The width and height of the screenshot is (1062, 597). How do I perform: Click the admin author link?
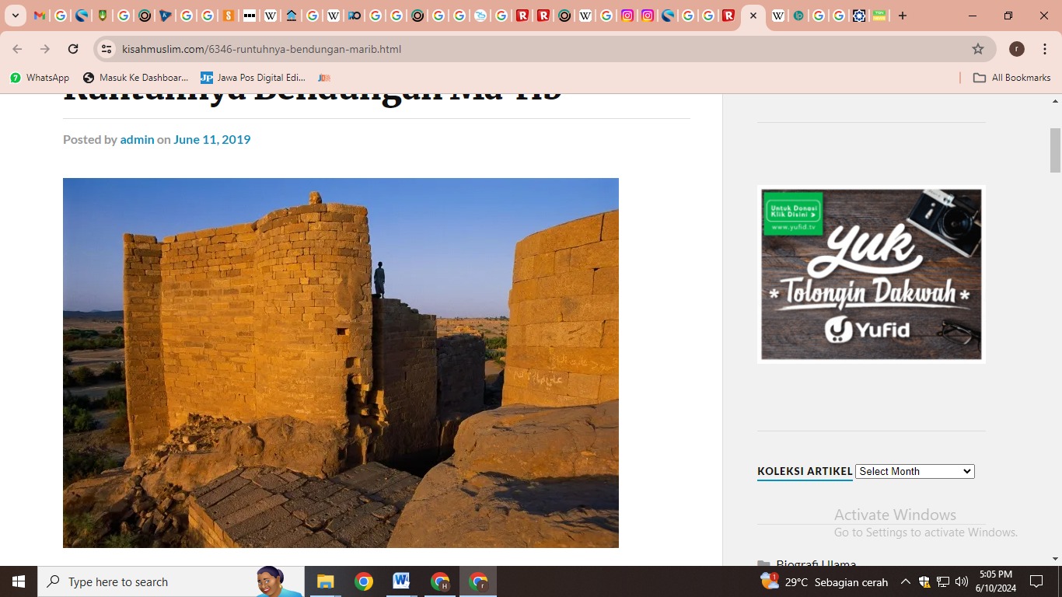pyautogui.click(x=137, y=139)
